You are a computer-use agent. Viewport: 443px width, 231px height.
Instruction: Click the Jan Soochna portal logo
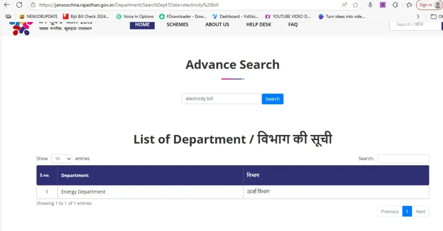click(x=21, y=27)
